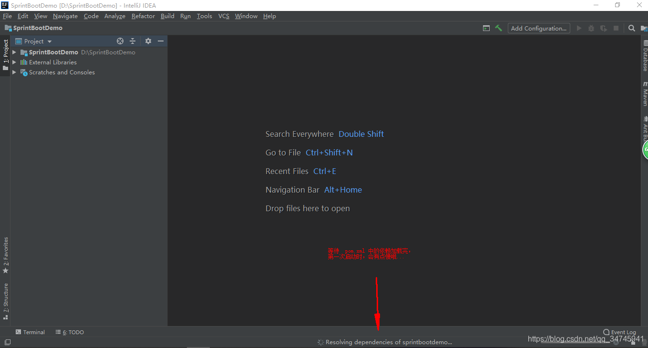Image resolution: width=648 pixels, height=348 pixels.
Task: Click the spinning progress indicator in status bar
Action: tap(321, 342)
